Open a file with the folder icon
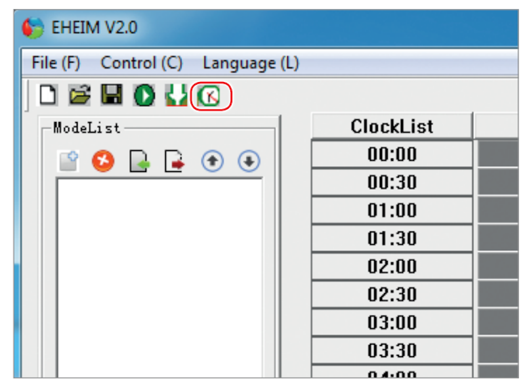This screenshot has height=382, width=525. point(79,95)
